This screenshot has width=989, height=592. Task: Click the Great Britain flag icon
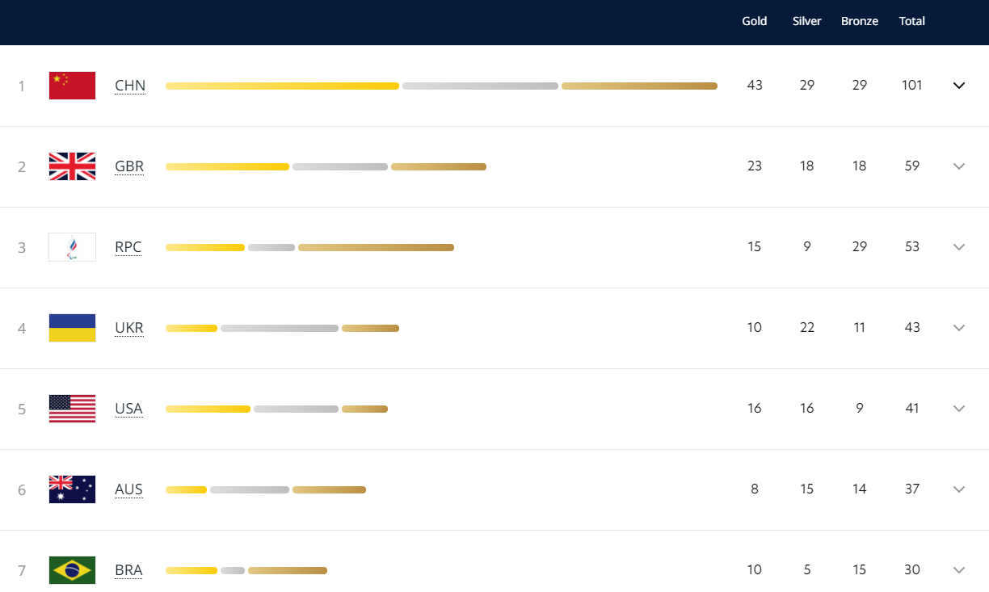(x=72, y=166)
